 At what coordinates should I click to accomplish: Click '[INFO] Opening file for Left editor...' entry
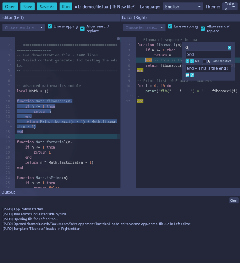pos(30,219)
